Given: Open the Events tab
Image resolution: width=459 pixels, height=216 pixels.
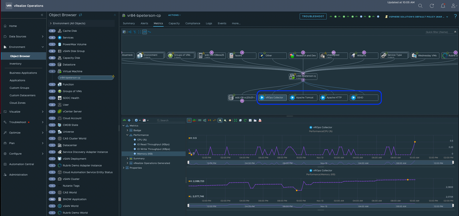Looking at the screenshot, I should click(222, 23).
